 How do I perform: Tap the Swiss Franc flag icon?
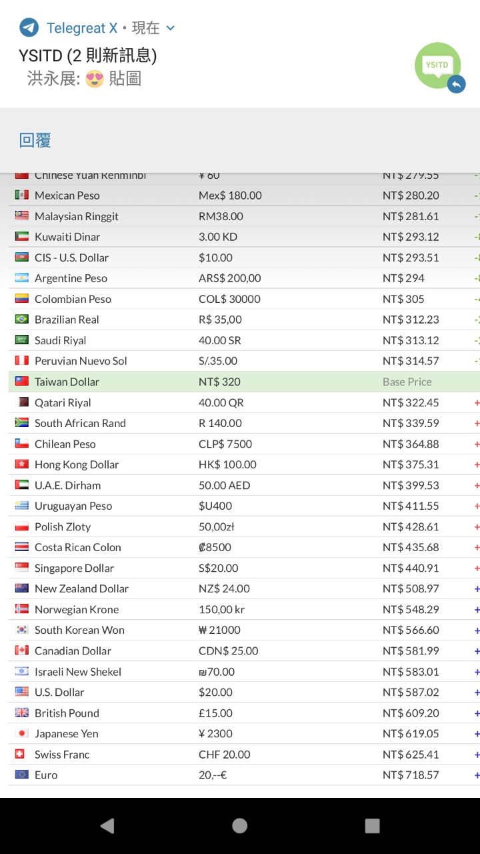coord(20,754)
